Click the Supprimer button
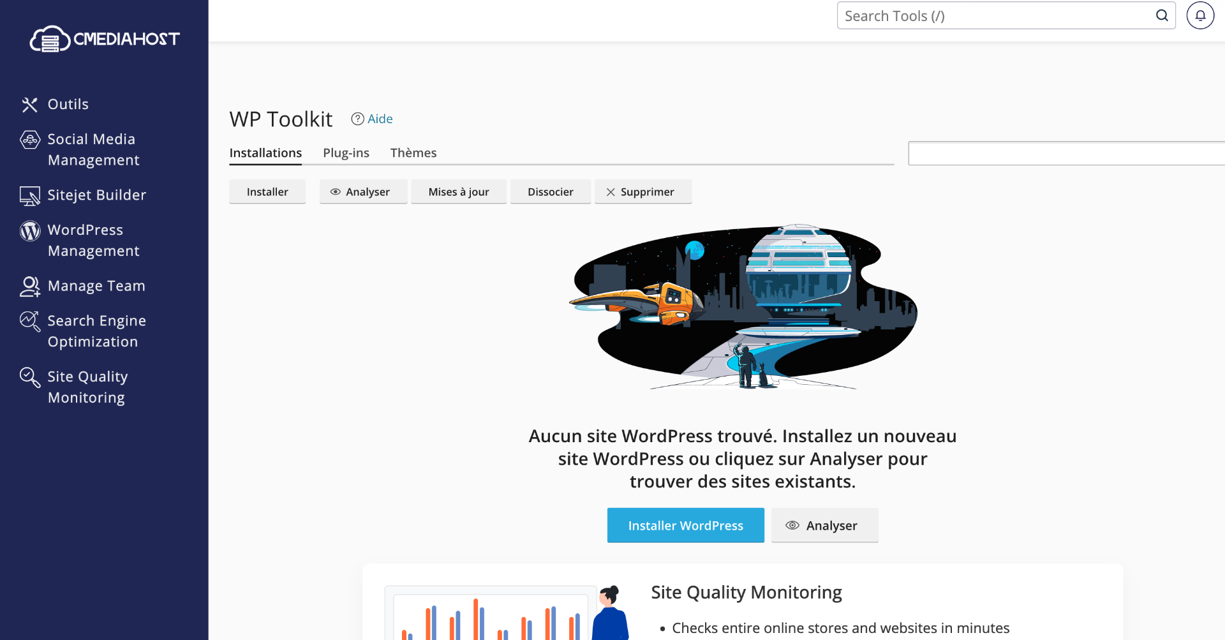The width and height of the screenshot is (1225, 640). [x=643, y=191]
